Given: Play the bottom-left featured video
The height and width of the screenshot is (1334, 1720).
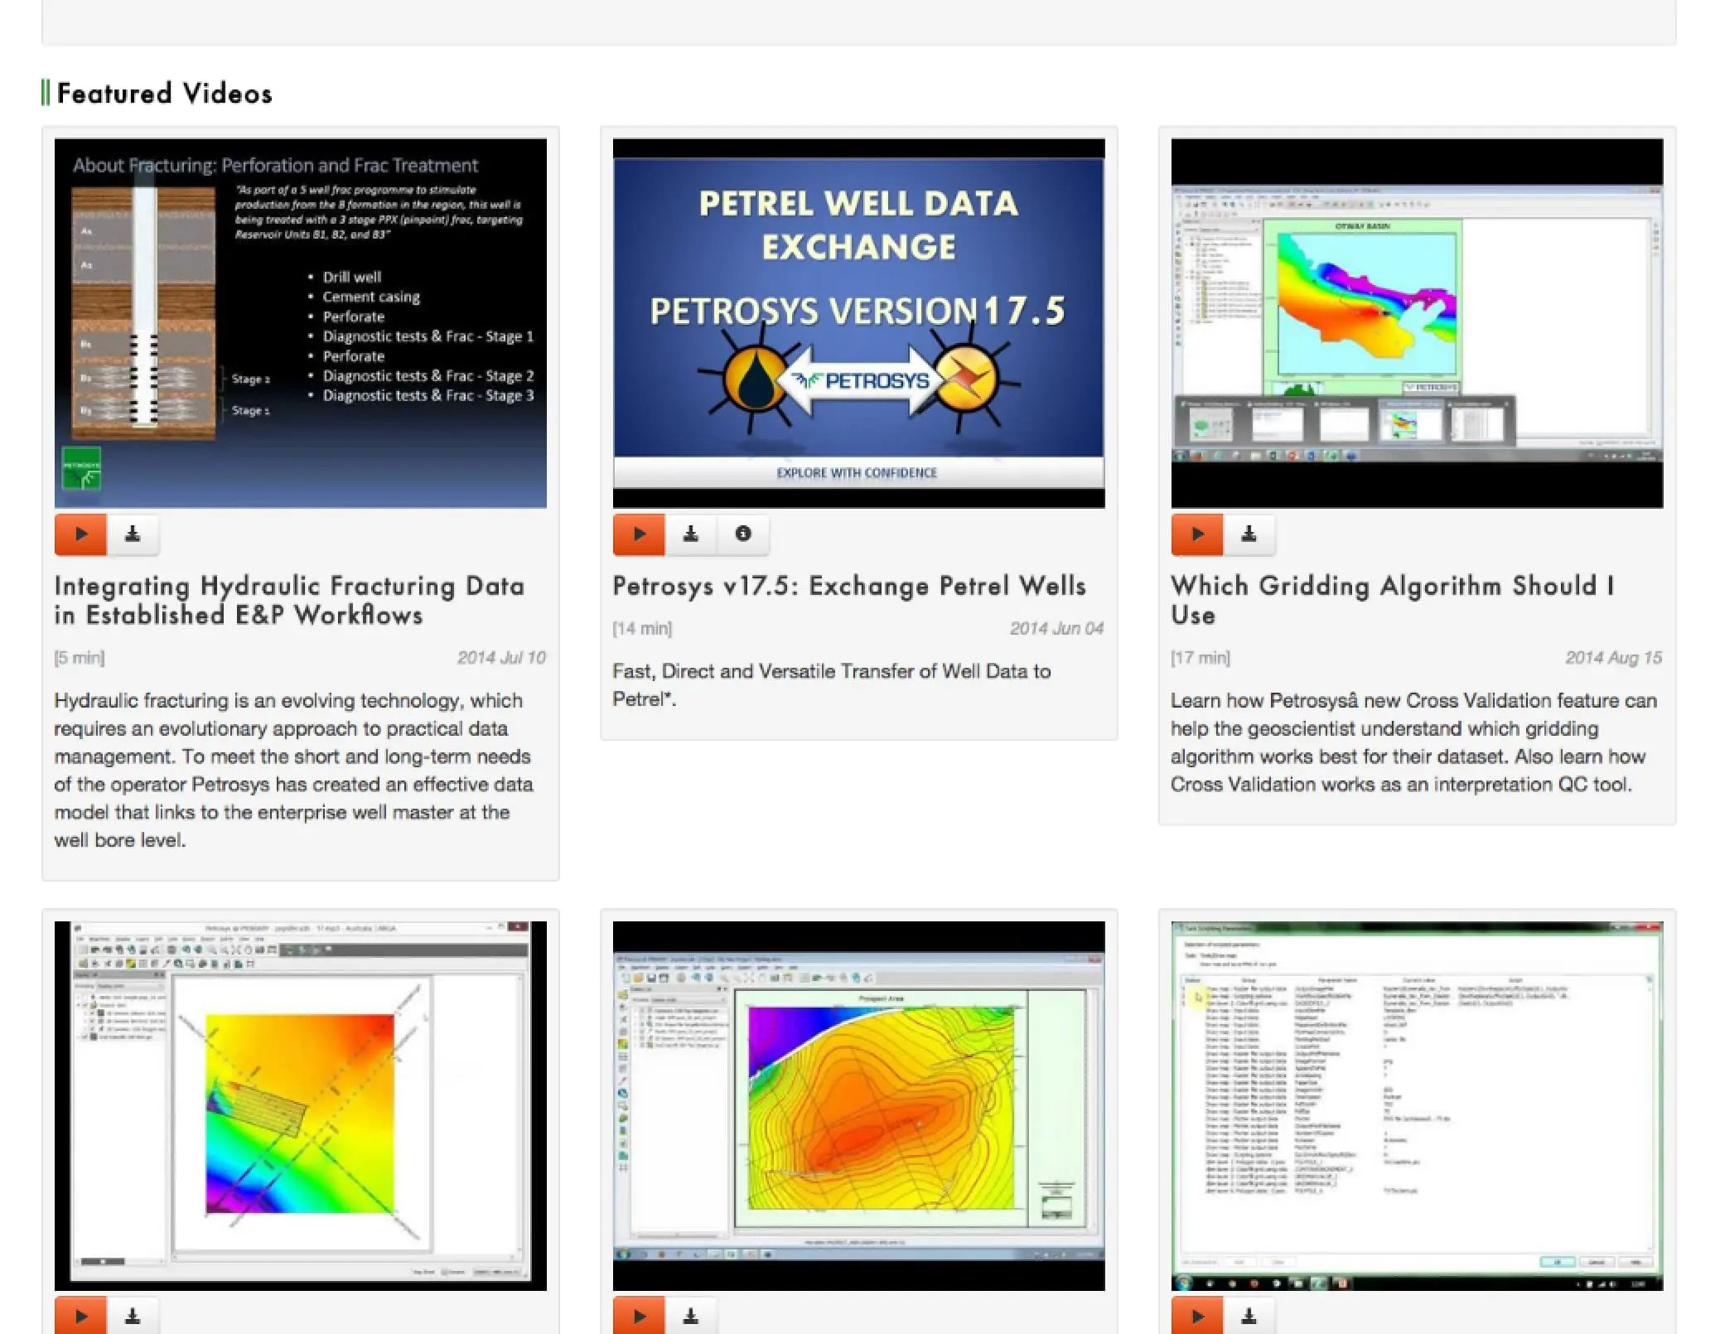Looking at the screenshot, I should (80, 1316).
